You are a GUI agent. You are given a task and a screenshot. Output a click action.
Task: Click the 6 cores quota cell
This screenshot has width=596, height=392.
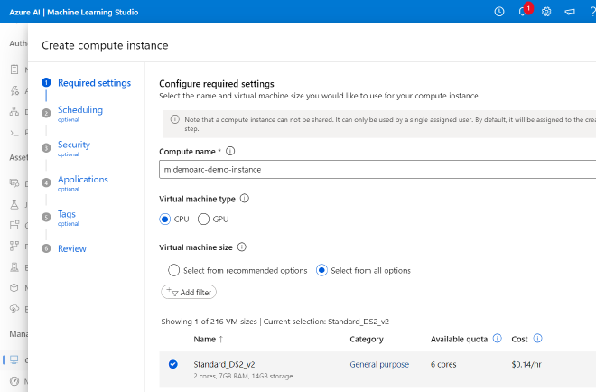click(x=443, y=364)
